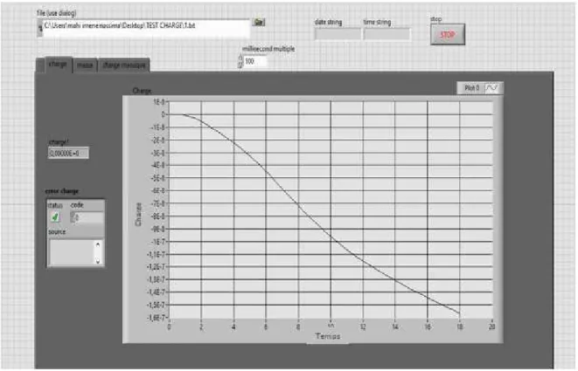The height and width of the screenshot is (371, 578).
Task: Click the file path input field
Action: tap(146, 28)
